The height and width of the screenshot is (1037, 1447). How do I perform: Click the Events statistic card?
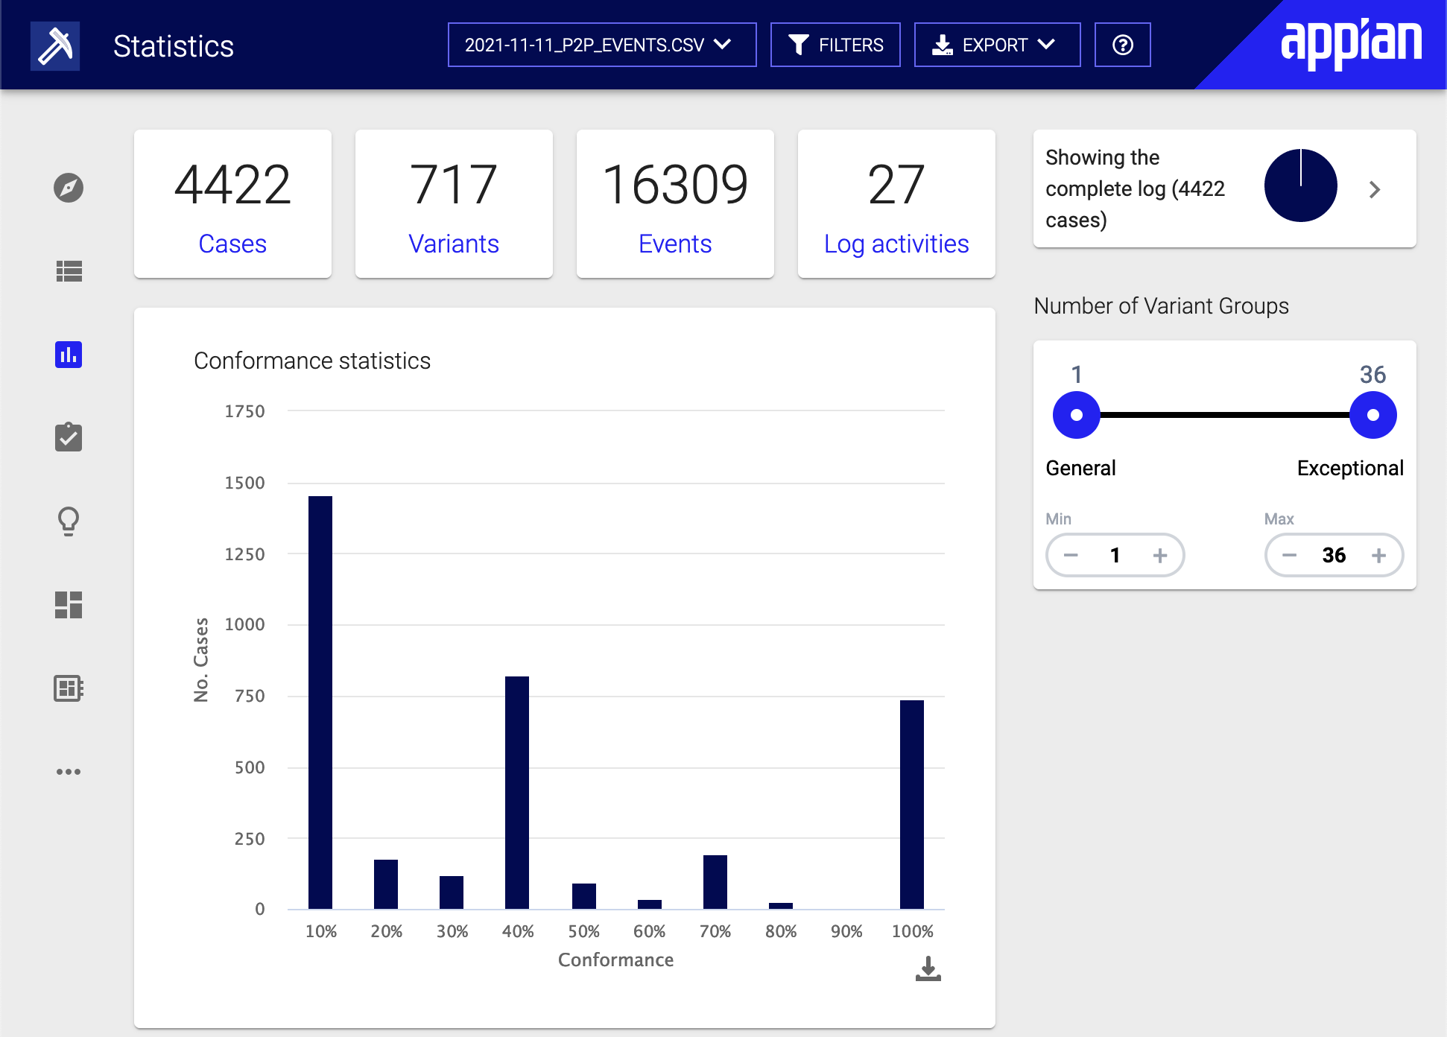pos(675,204)
